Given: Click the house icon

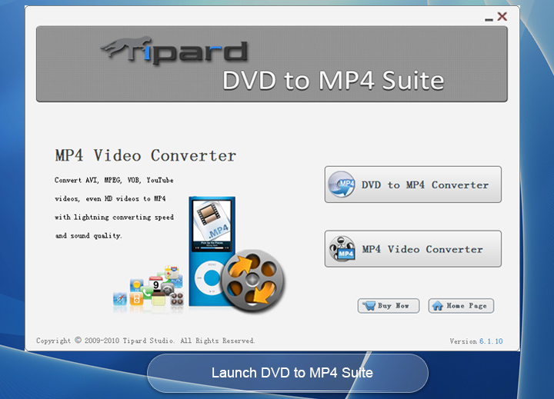Looking at the screenshot, I should tap(437, 306).
